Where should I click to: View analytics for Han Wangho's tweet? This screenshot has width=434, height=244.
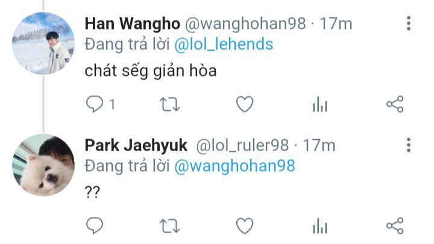320,104
